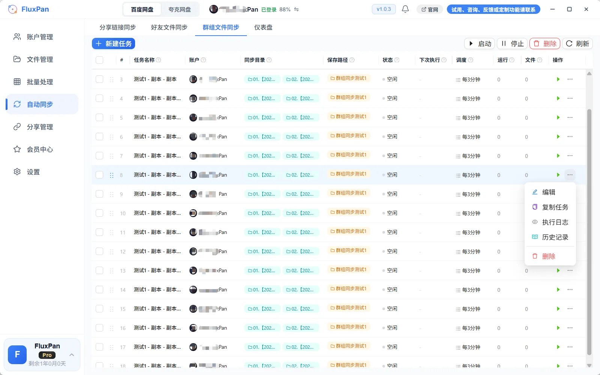Start row 5 task via green play icon

[x=558, y=117]
